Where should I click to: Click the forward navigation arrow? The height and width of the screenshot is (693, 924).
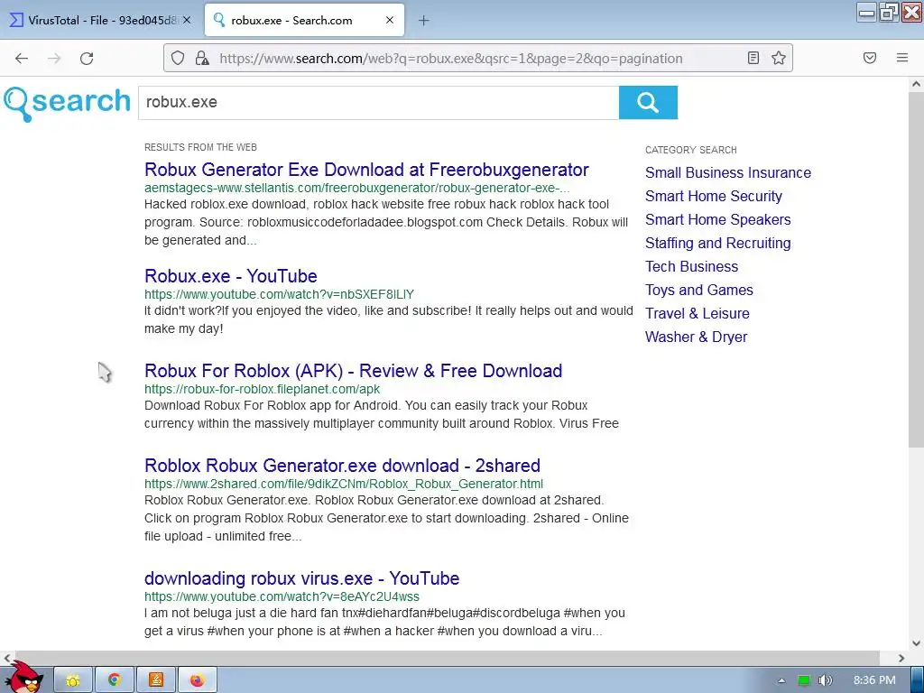[54, 59]
